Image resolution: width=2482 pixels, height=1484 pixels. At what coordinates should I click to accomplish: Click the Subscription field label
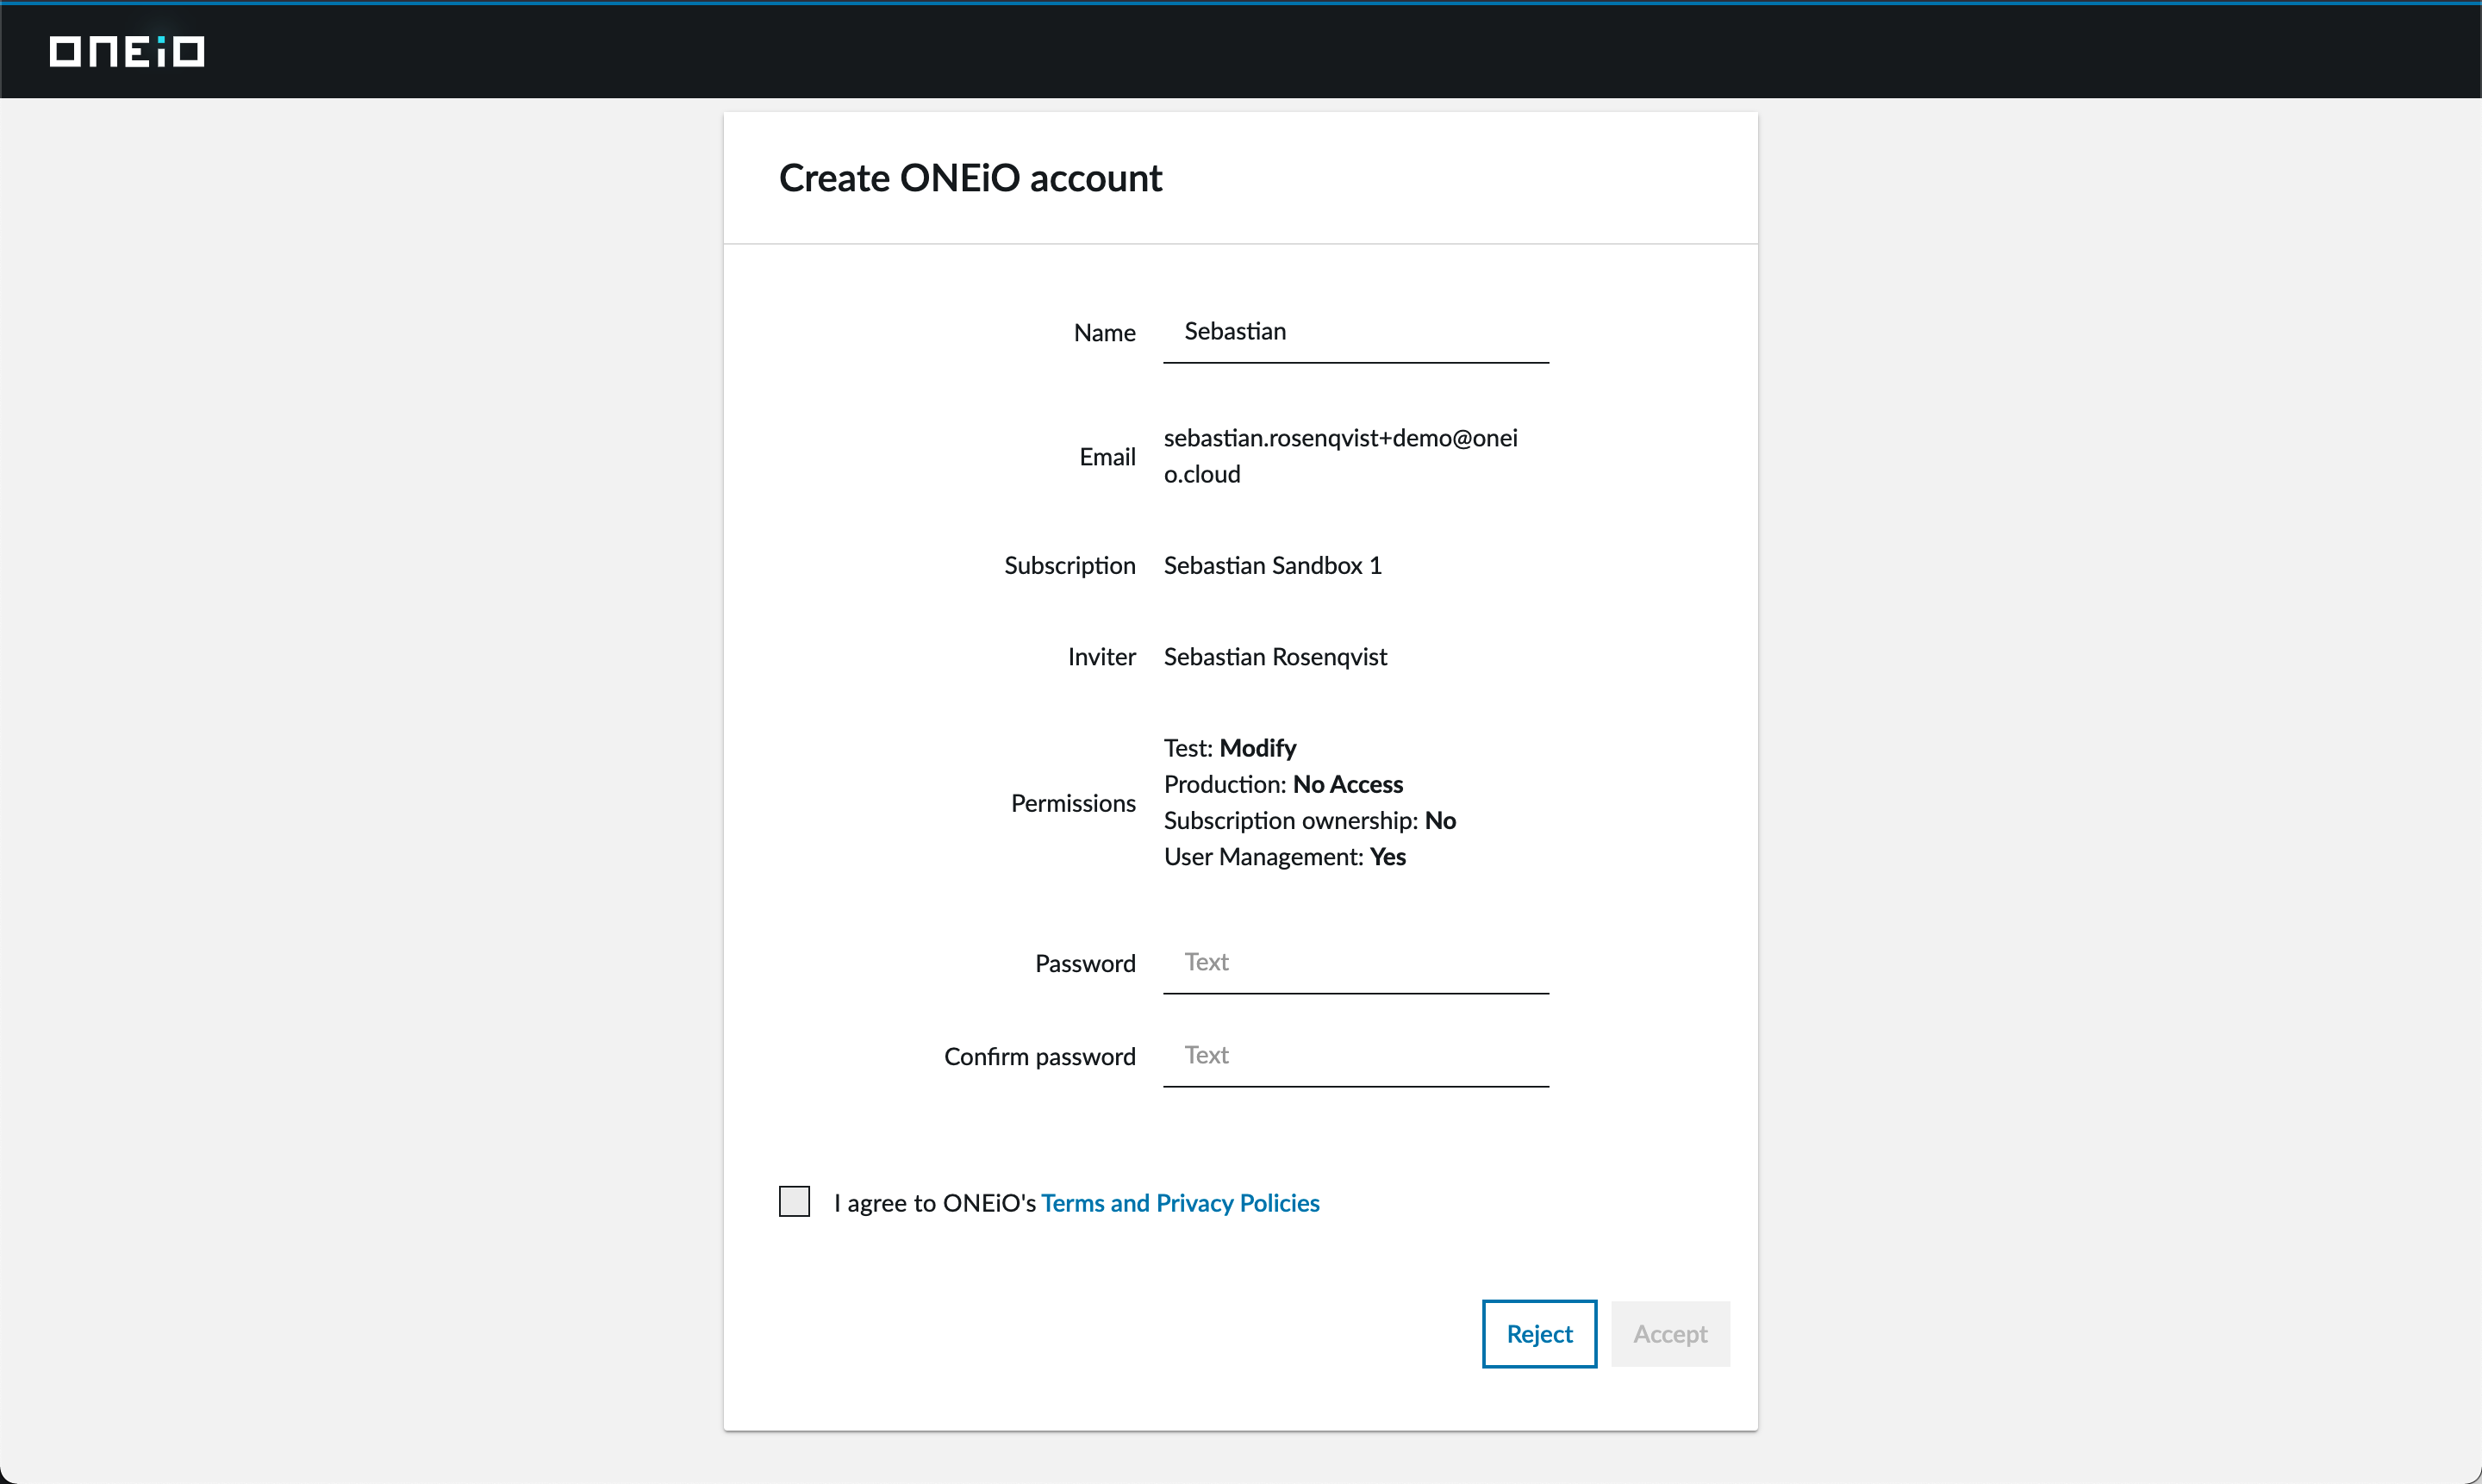tap(1069, 566)
